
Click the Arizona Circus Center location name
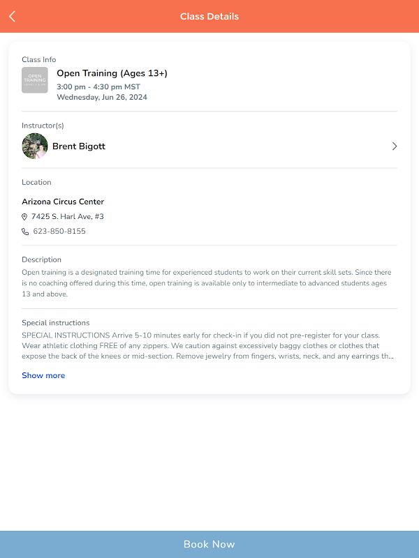click(x=63, y=202)
